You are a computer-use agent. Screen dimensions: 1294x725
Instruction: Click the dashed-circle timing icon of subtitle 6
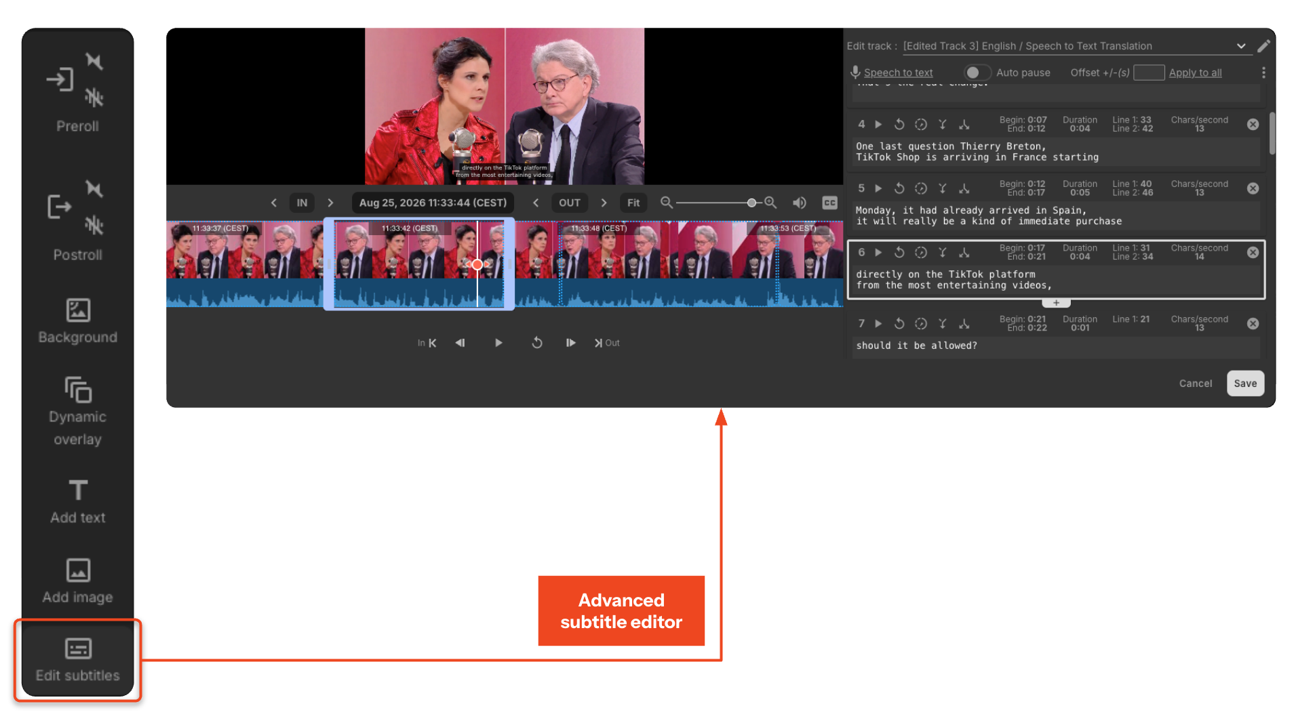pos(920,253)
